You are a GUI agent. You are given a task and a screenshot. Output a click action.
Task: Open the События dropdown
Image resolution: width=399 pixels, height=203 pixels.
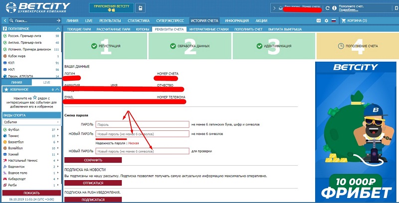(31, 122)
